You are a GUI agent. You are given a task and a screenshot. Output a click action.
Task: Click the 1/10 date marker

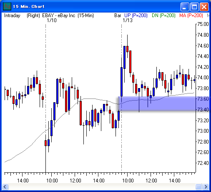point(52,20)
